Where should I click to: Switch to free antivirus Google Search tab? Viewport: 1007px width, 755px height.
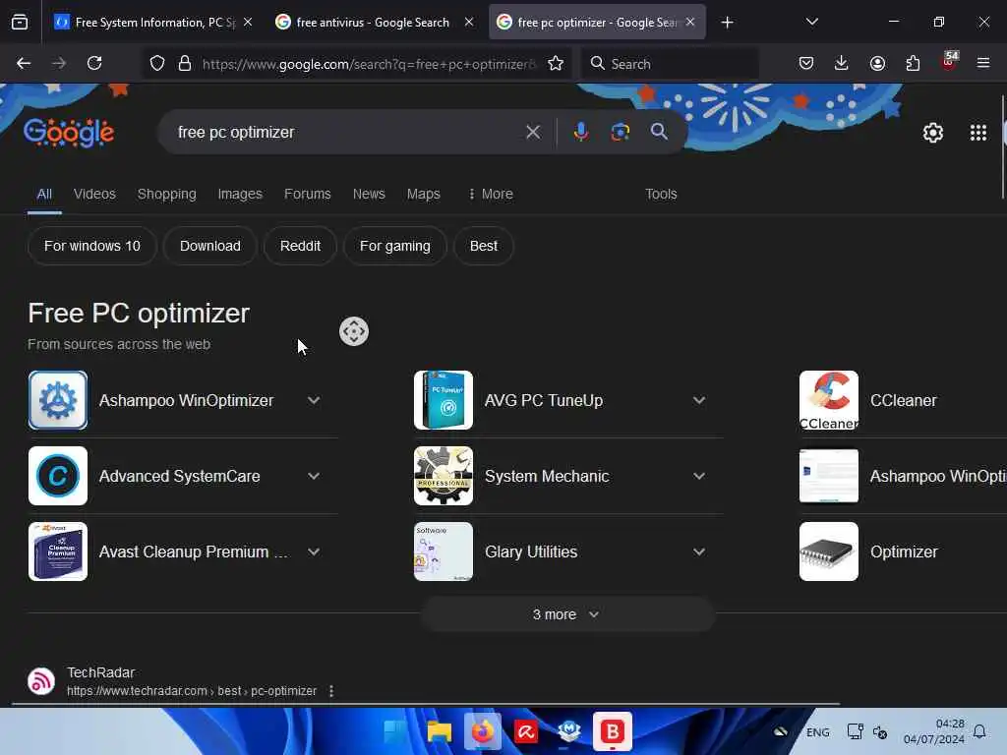[373, 23]
